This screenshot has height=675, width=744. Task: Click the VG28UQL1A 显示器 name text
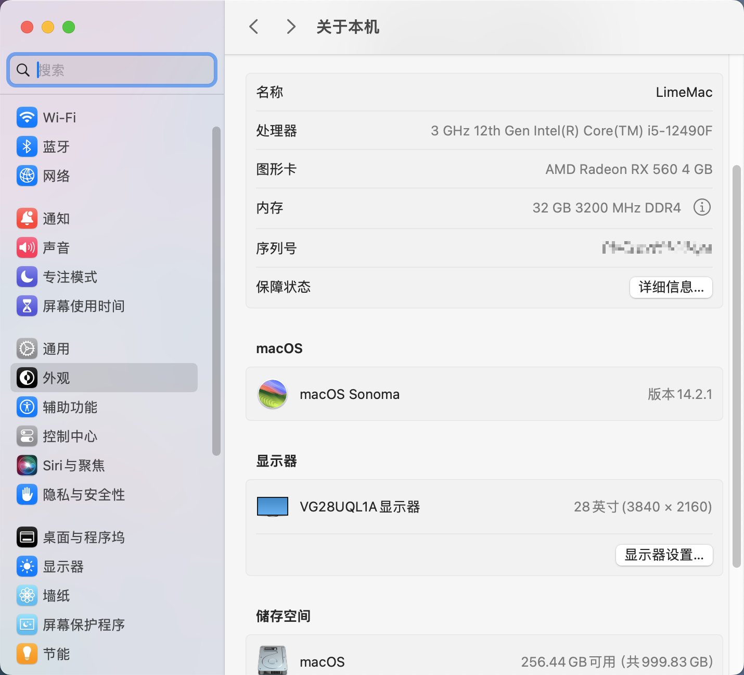360,507
